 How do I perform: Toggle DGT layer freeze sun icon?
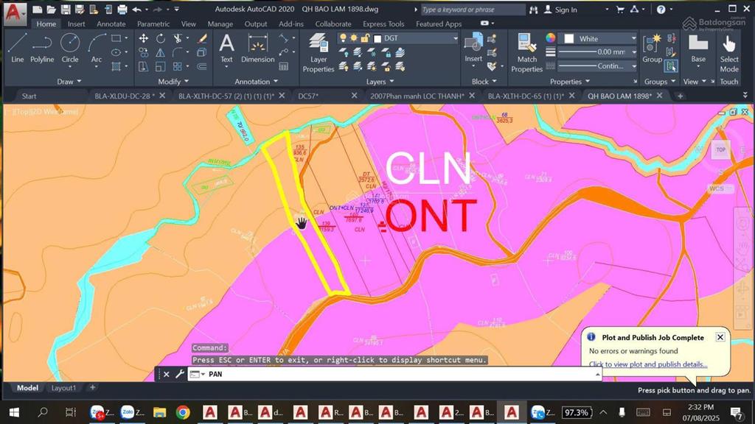[354, 38]
